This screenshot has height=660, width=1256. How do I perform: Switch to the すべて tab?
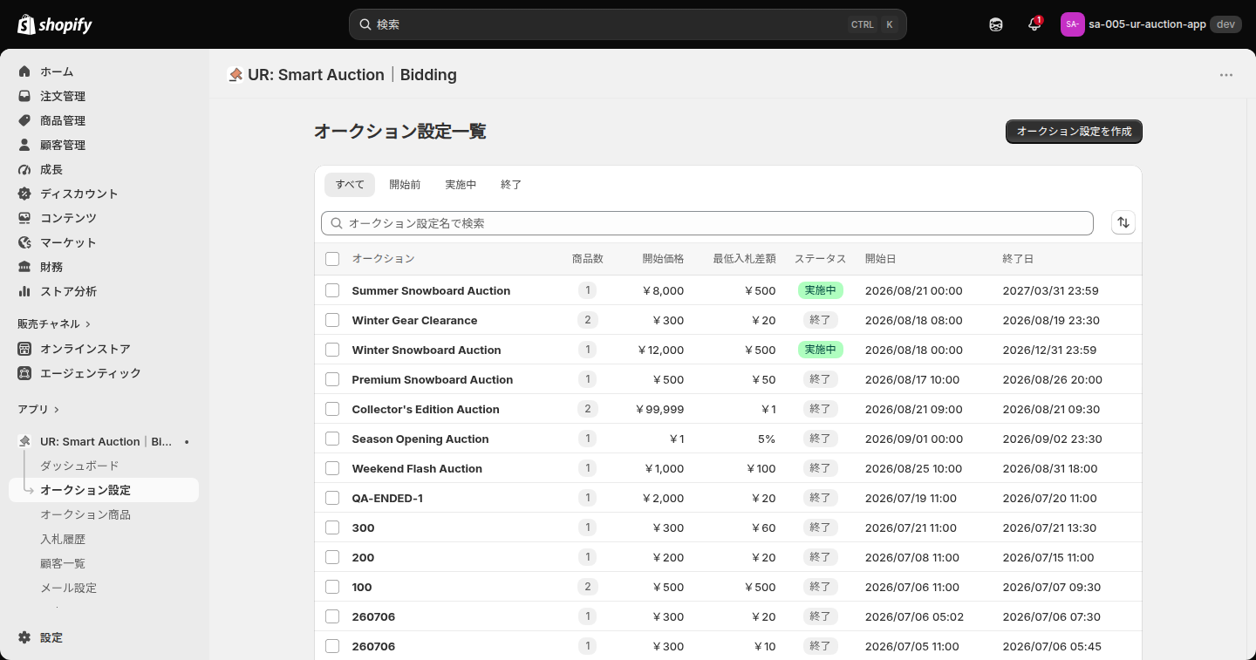coord(350,185)
